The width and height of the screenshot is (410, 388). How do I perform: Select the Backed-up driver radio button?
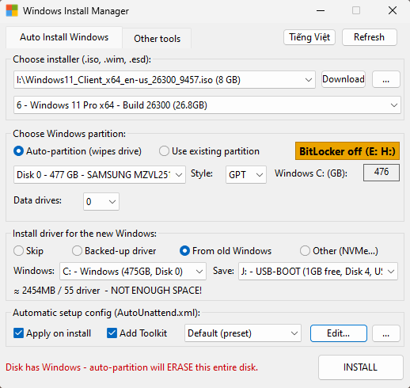point(114,251)
